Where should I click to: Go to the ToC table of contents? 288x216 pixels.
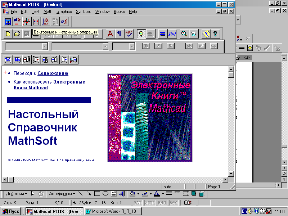8,60
